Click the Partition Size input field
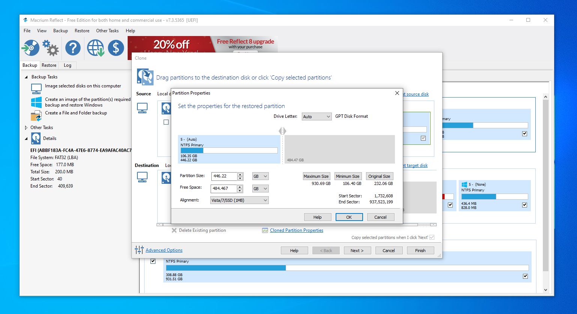Image resolution: width=577 pixels, height=314 pixels. (224, 176)
